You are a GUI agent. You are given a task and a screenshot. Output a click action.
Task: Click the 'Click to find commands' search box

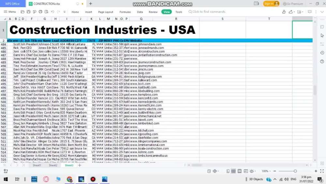pyautogui.click(x=207, y=12)
